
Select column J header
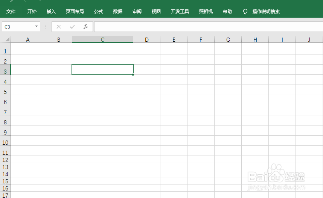(x=309, y=39)
